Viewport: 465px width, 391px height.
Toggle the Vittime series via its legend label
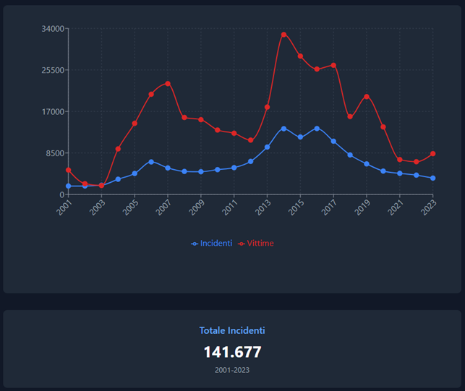[x=260, y=244]
